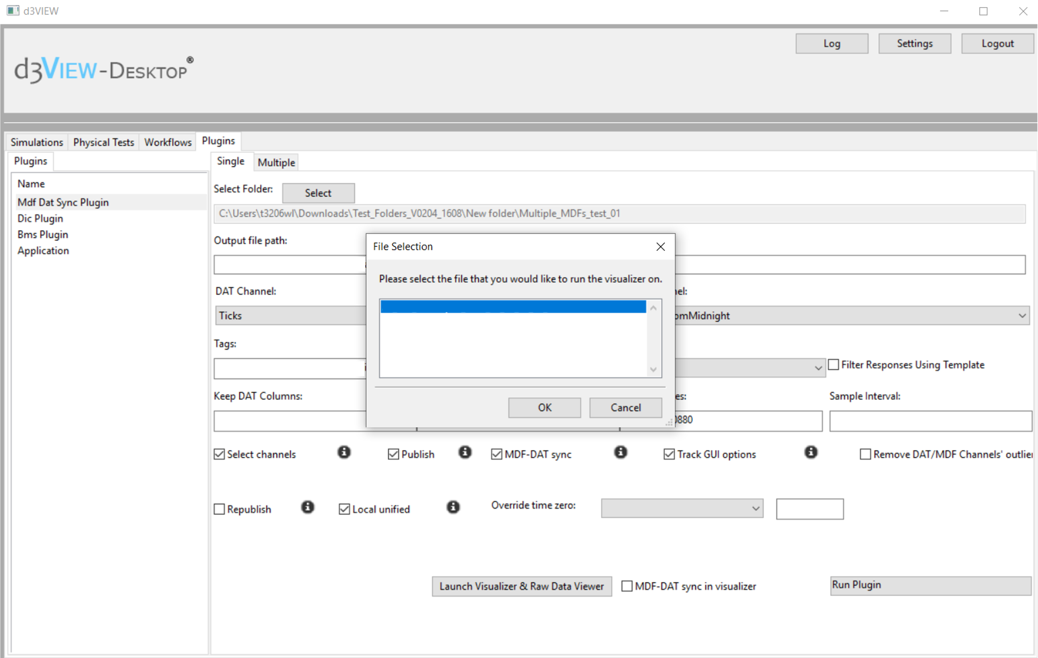Click file list scrollbar up arrow
Viewport: 1038px width, 658px height.
pos(653,308)
